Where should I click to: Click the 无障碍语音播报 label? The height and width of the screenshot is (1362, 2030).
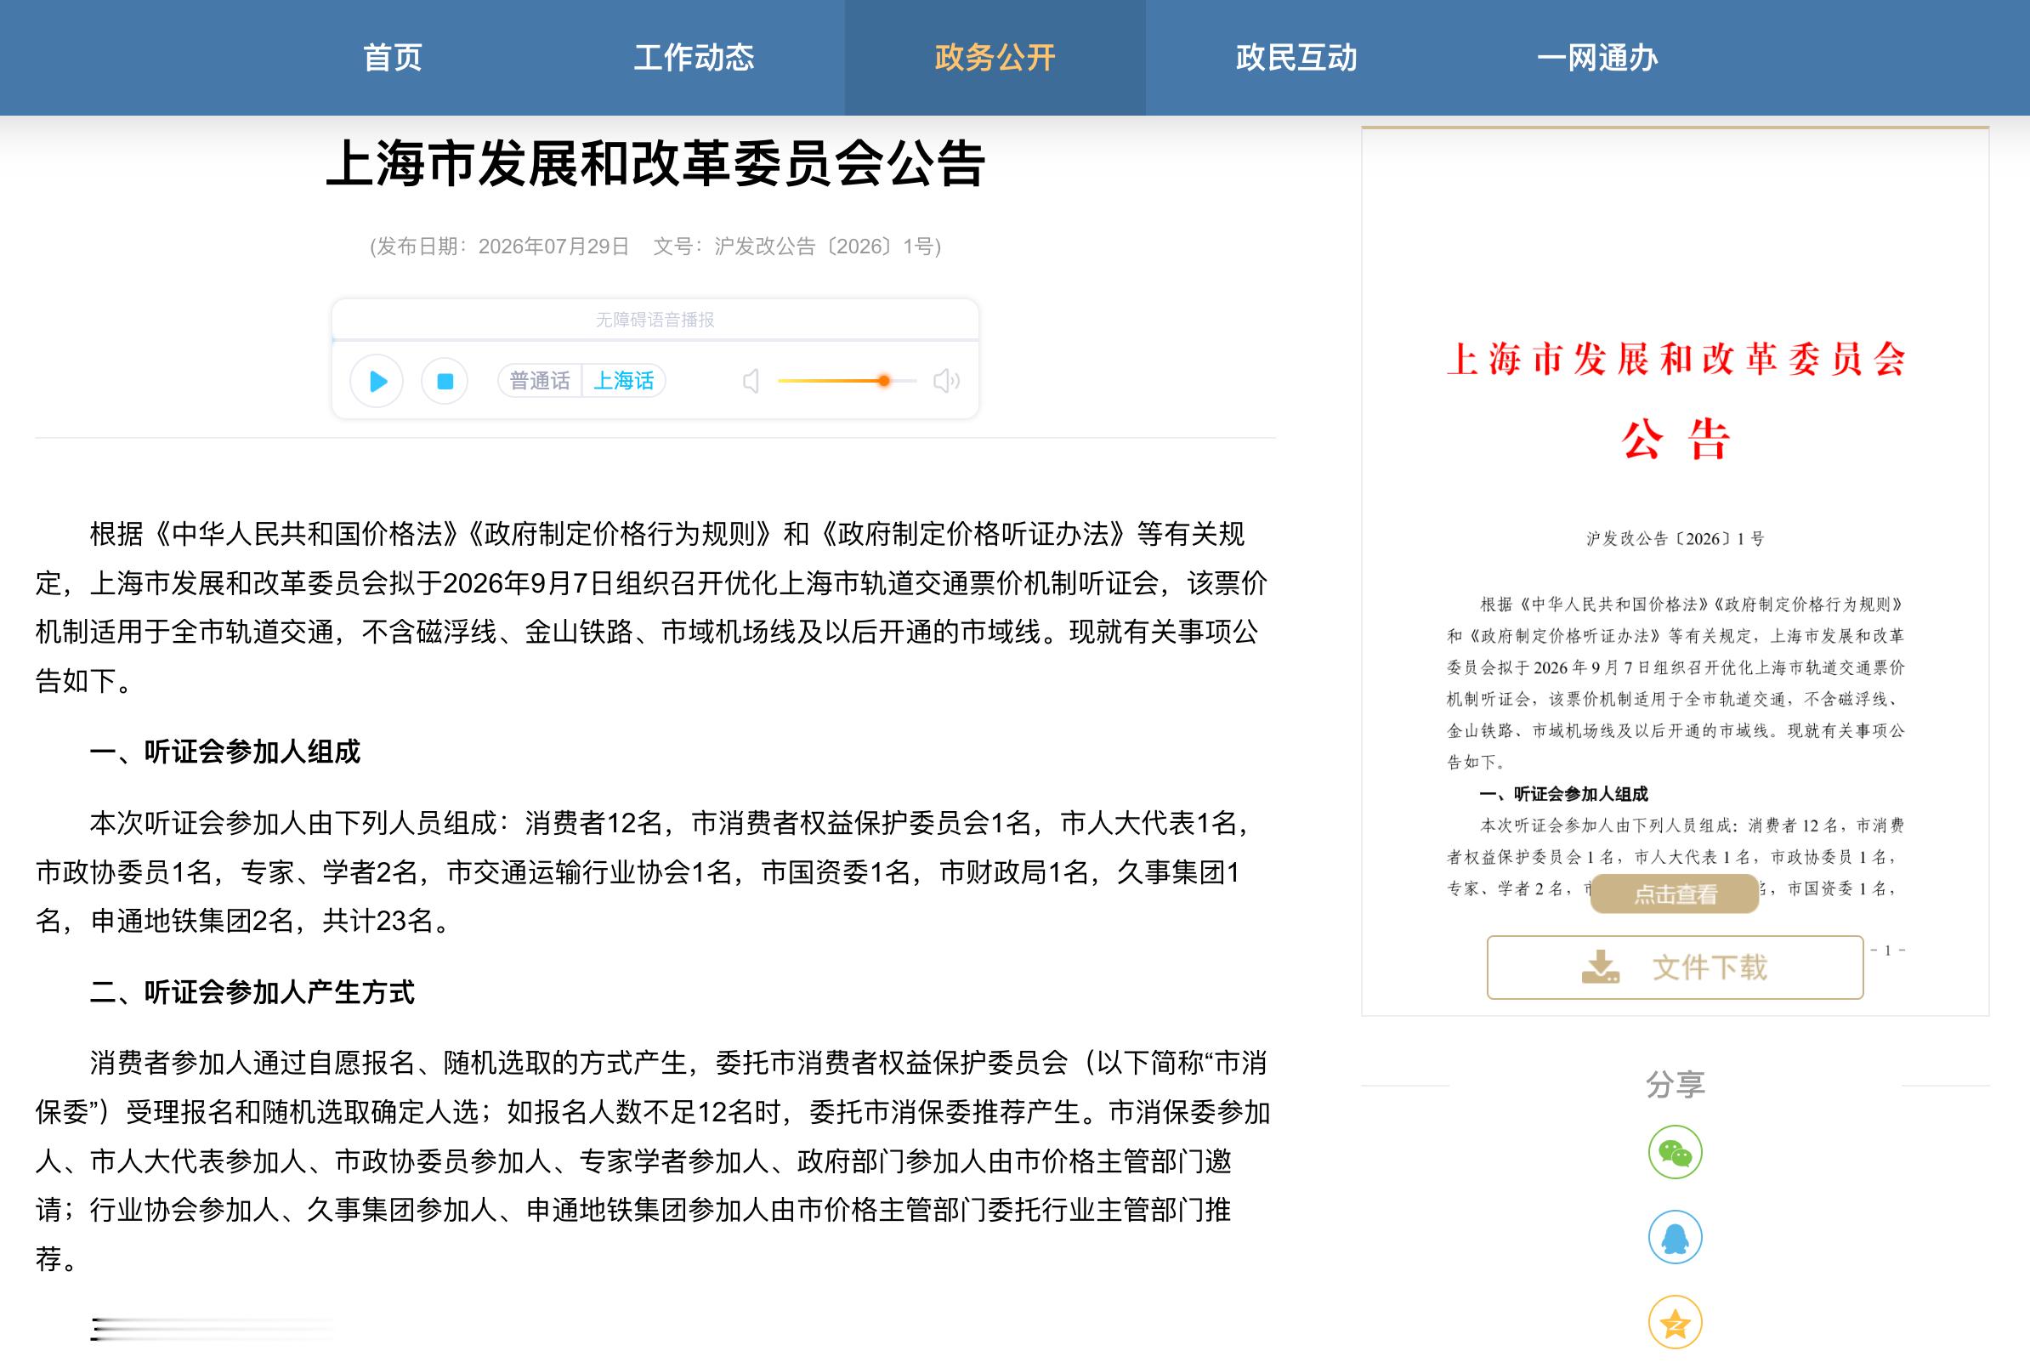(x=655, y=320)
